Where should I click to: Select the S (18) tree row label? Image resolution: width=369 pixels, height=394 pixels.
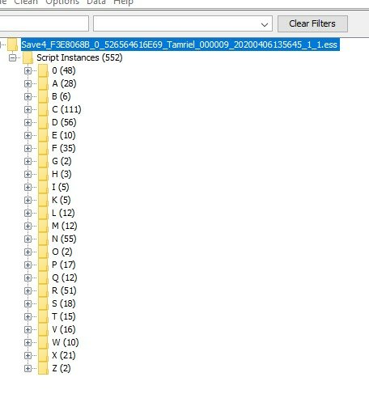point(64,303)
